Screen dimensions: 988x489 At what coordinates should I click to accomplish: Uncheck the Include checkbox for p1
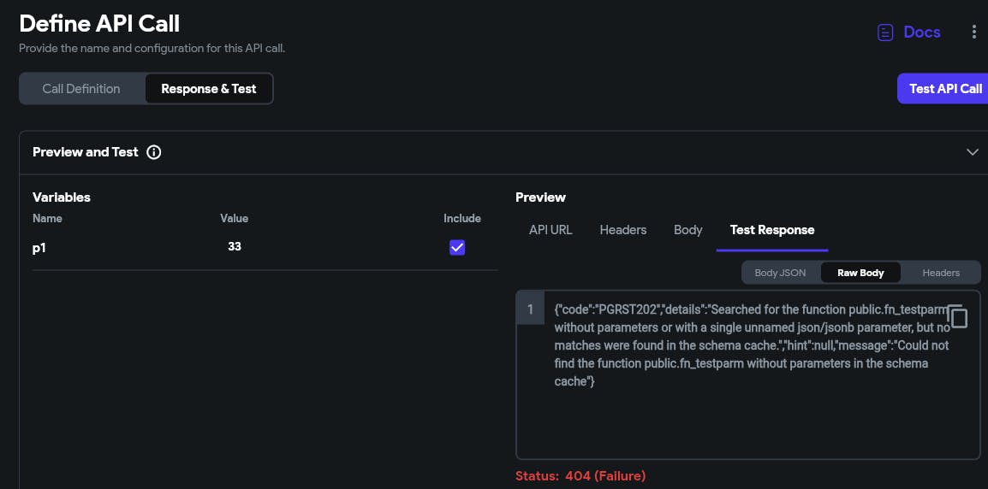457,247
